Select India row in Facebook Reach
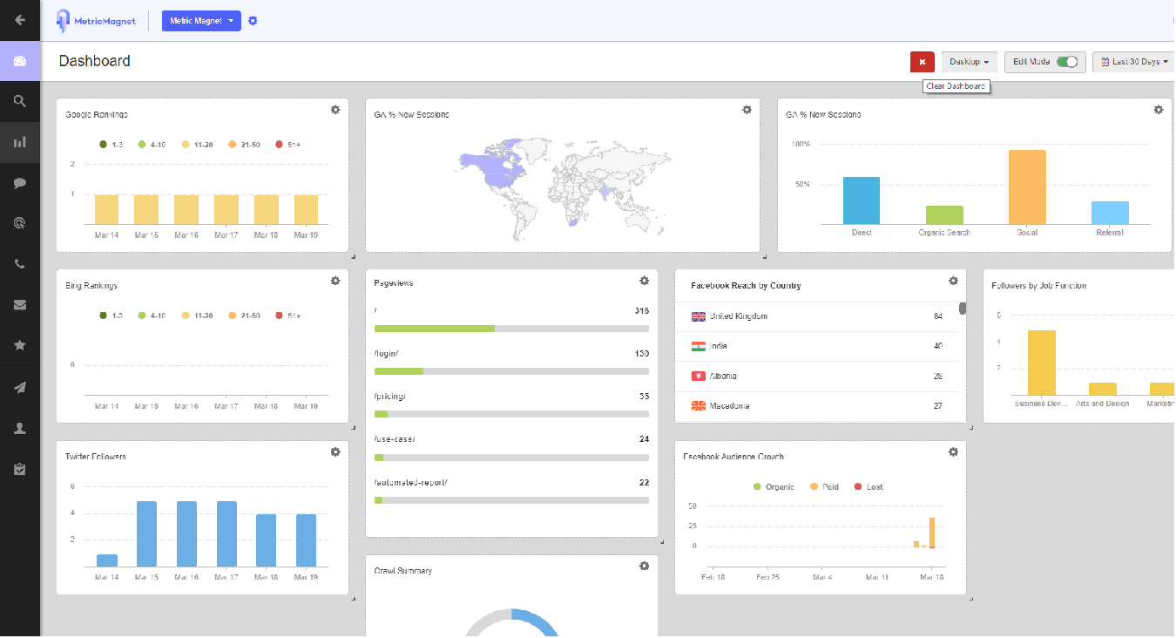This screenshot has height=638, width=1176. coord(818,346)
